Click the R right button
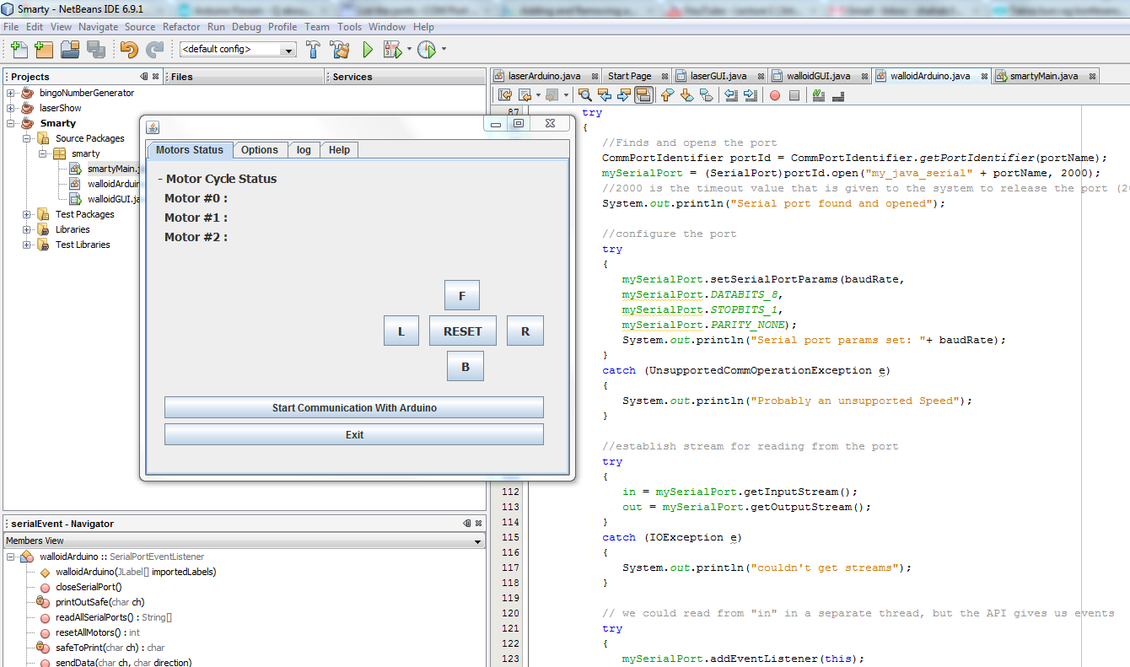 click(x=525, y=331)
